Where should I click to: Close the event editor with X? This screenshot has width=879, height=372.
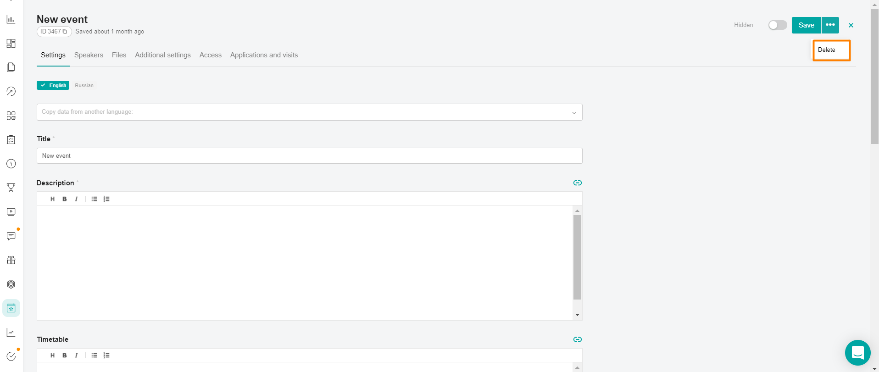pyautogui.click(x=851, y=25)
